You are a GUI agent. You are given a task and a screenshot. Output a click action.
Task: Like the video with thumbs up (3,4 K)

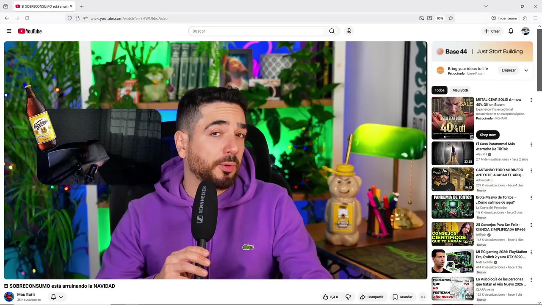point(330,297)
